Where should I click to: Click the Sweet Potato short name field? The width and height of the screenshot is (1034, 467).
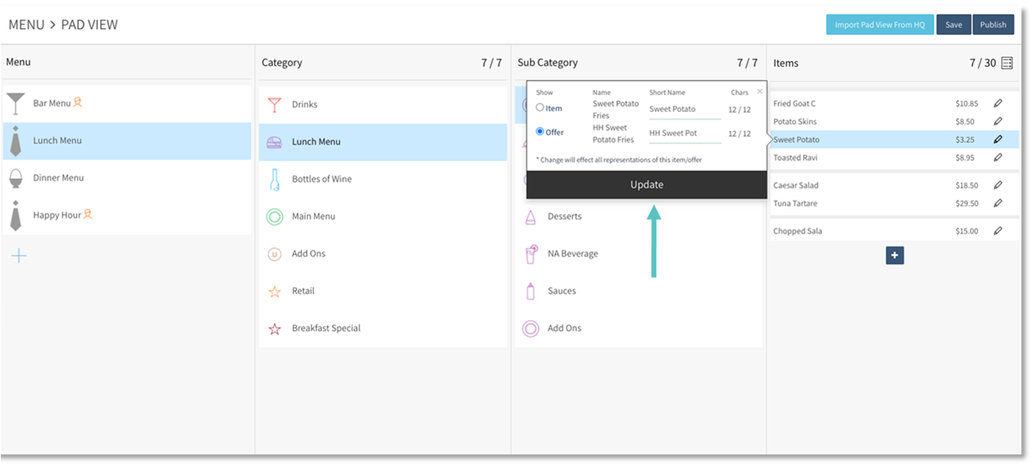click(x=684, y=109)
